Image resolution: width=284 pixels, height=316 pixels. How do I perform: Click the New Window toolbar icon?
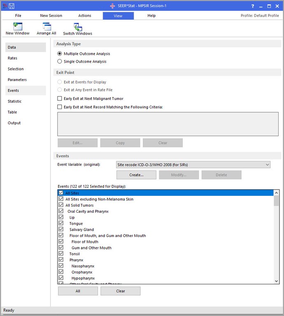[x=18, y=27]
